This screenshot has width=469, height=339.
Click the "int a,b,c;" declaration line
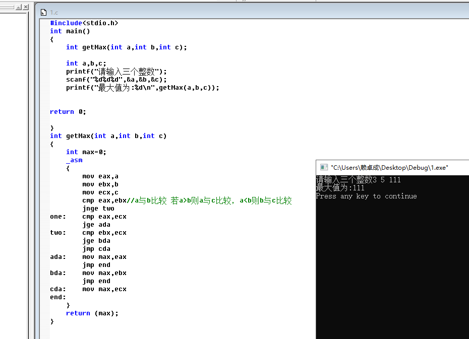click(86, 63)
